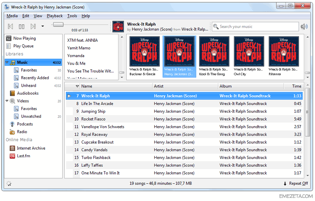Select track Rocket Fiasco
Image resolution: width=315 pixels, height=201 pixels.
click(184, 119)
